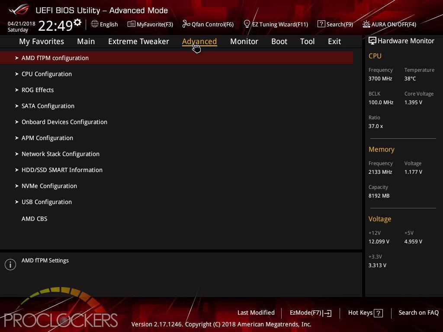The height and width of the screenshot is (332, 443).
Task: Go to the Tool tab
Action: click(x=308, y=41)
